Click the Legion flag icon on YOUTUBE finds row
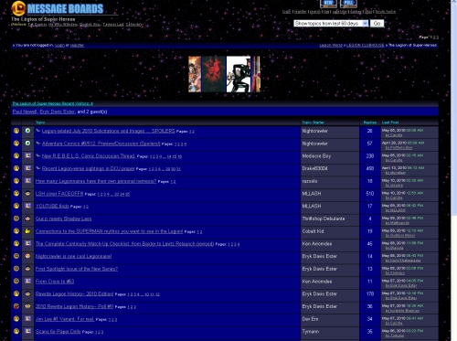The image size is (457, 341). coord(27,206)
